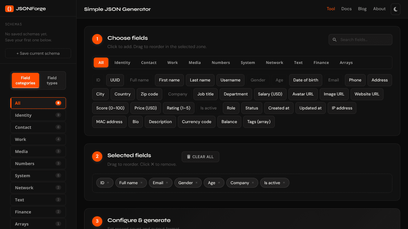Add the Address field

point(380,80)
